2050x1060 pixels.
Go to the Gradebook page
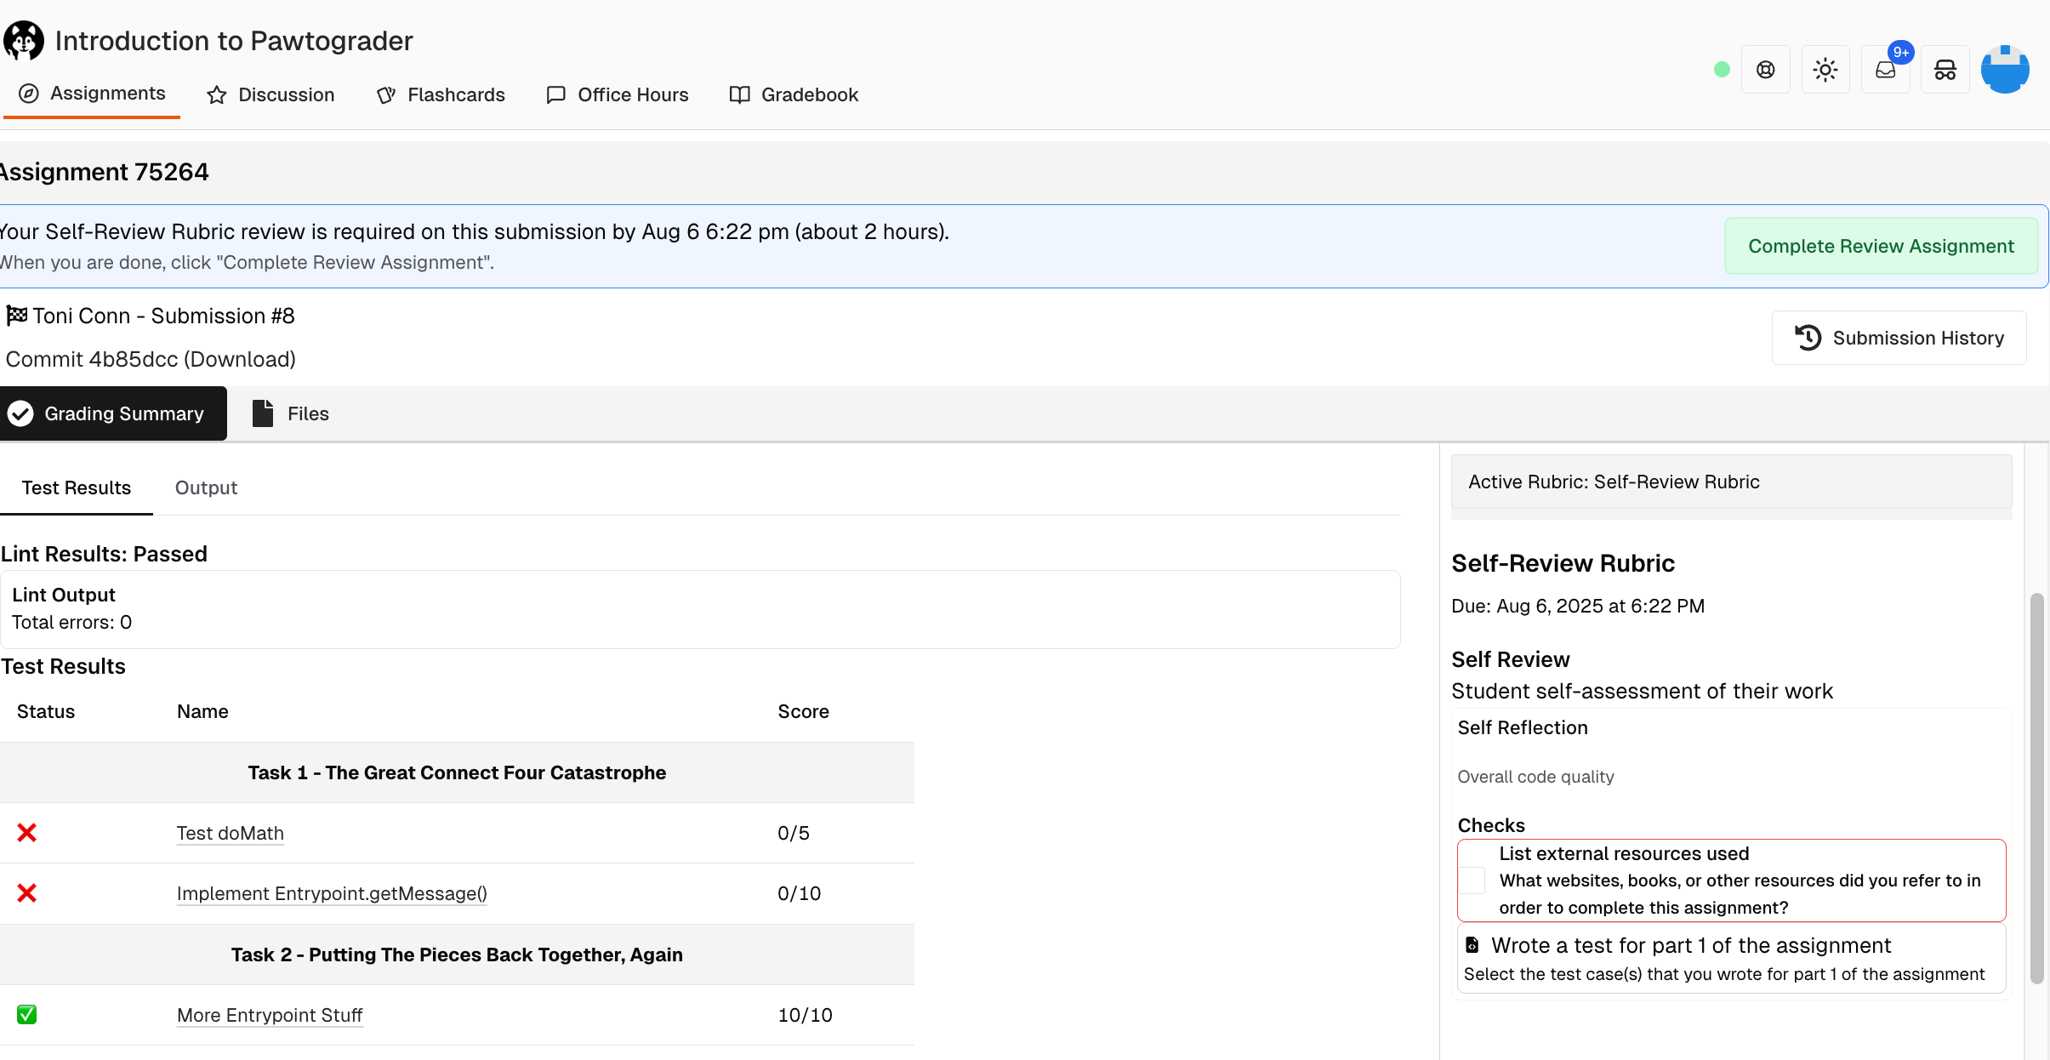pyautogui.click(x=794, y=95)
